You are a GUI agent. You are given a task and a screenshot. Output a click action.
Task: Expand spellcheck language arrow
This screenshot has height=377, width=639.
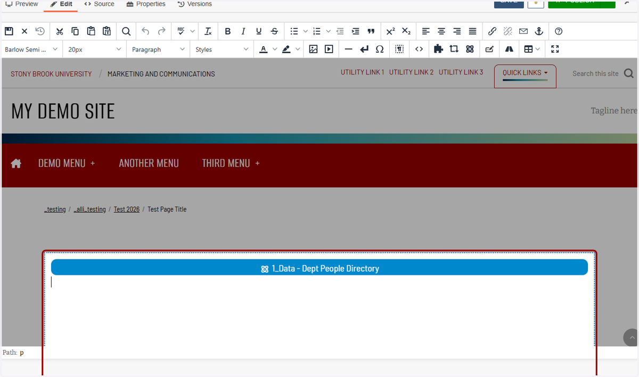click(192, 31)
